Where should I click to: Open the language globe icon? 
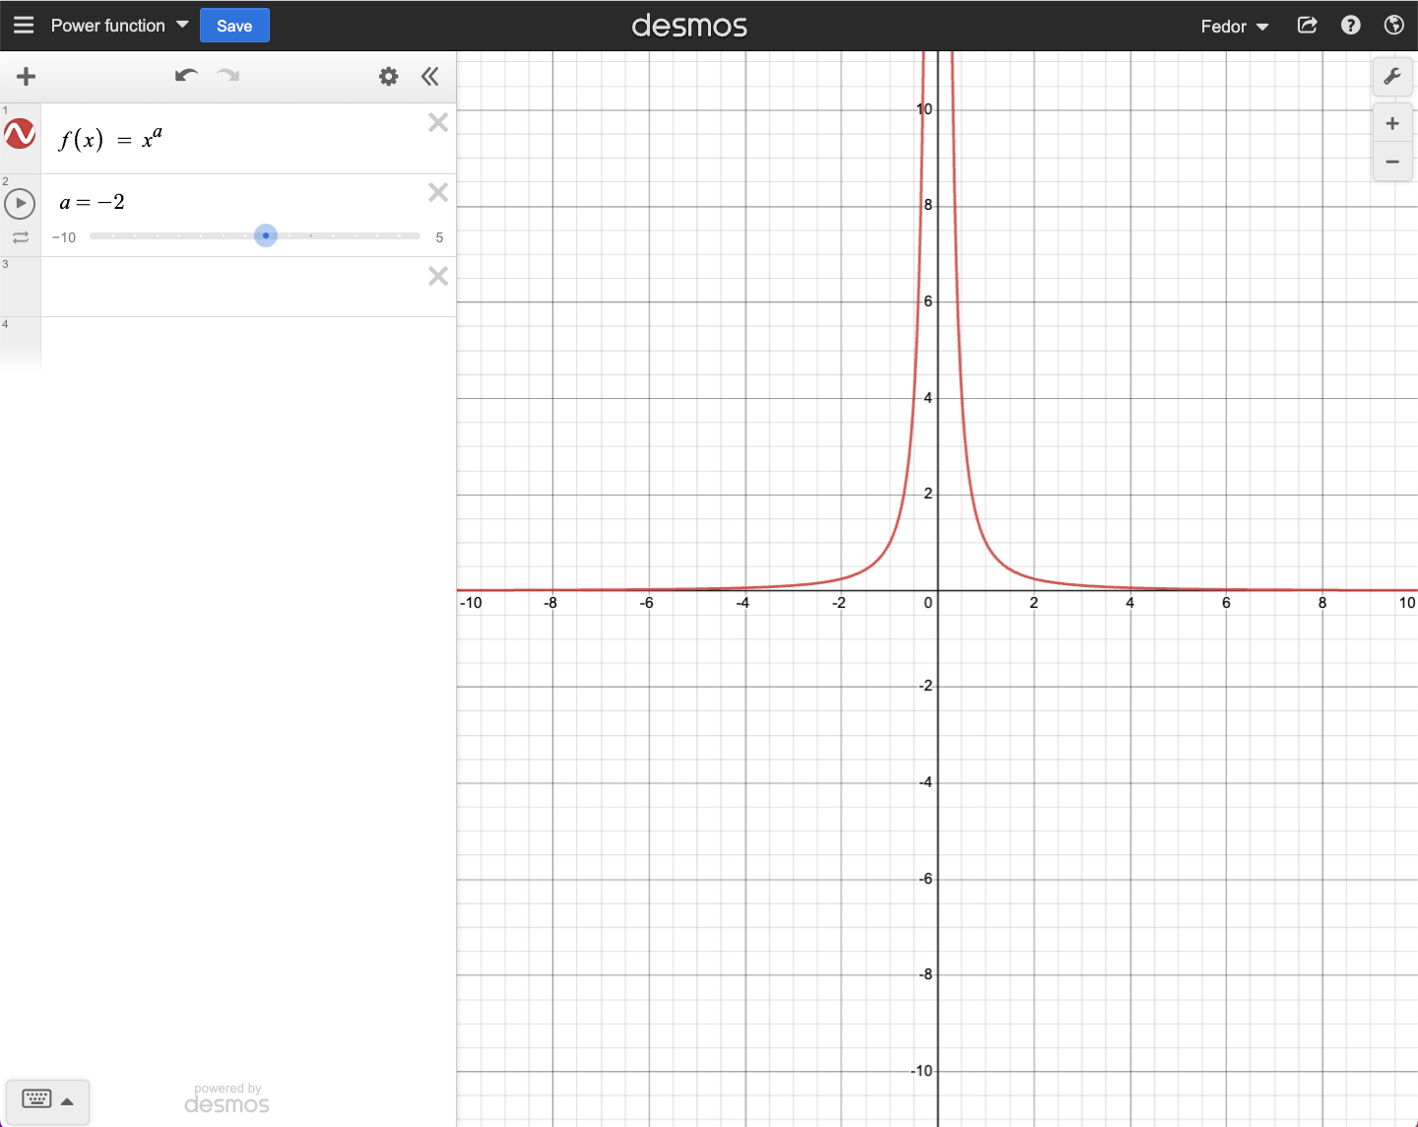(x=1393, y=26)
